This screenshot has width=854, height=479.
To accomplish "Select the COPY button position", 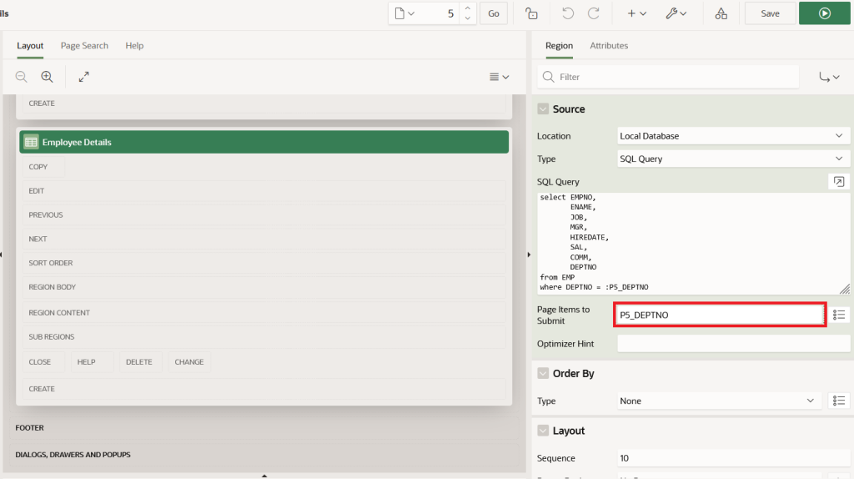I will click(43, 167).
